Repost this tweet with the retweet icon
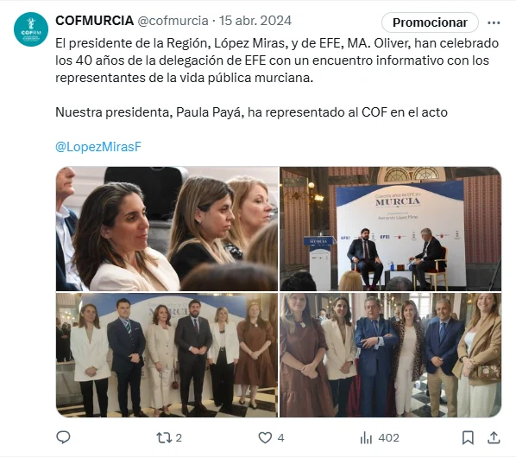The width and height of the screenshot is (516, 458). pyautogui.click(x=164, y=437)
